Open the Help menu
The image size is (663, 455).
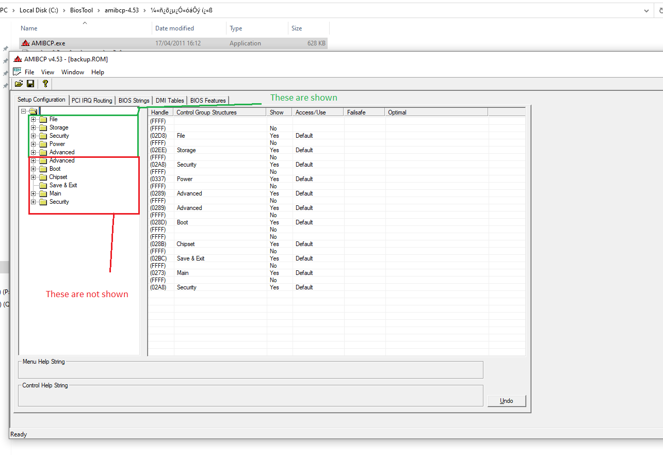pos(98,72)
